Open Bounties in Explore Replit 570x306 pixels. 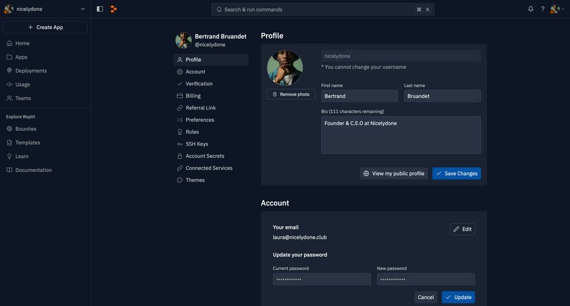coord(26,129)
